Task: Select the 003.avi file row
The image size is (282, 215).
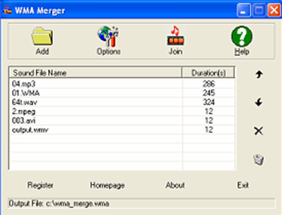Action: [122, 121]
